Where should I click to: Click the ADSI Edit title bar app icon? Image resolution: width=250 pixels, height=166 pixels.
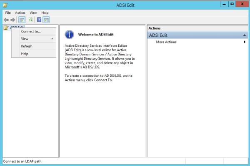pos(5,5)
